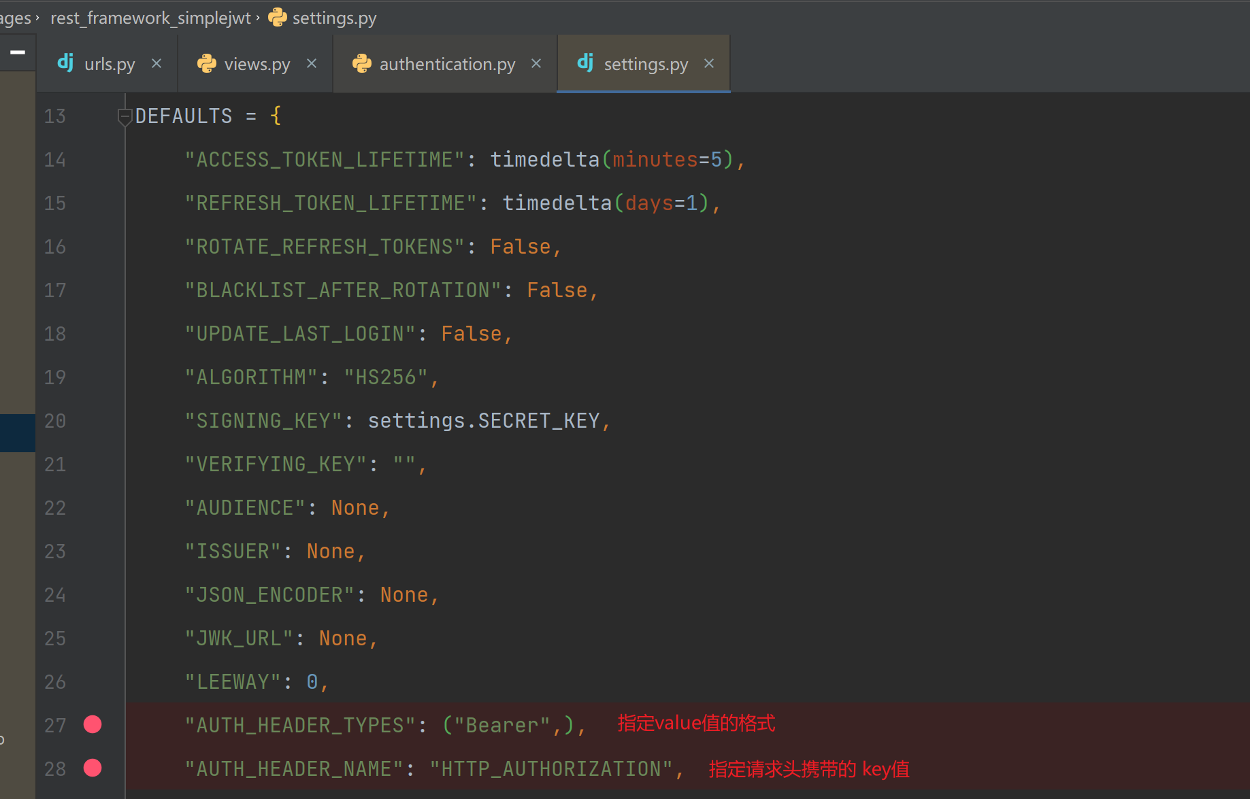Image resolution: width=1250 pixels, height=799 pixels.
Task: Click the "UPDATE_LAST_LOGIN" key
Action: coord(301,334)
